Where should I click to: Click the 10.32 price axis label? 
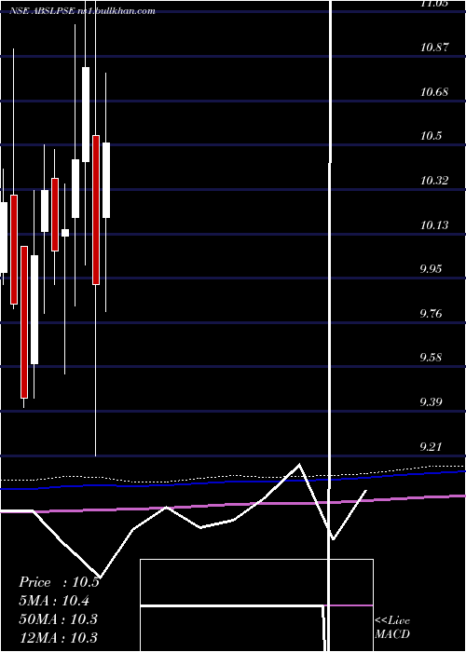coord(434,181)
